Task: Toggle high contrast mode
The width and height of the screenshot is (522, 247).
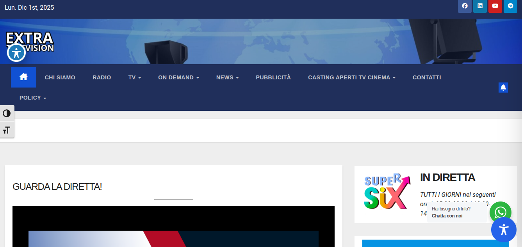Action: [7, 114]
